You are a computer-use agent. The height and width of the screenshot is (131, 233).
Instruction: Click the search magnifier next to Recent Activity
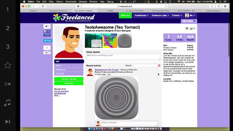(x=159, y=65)
